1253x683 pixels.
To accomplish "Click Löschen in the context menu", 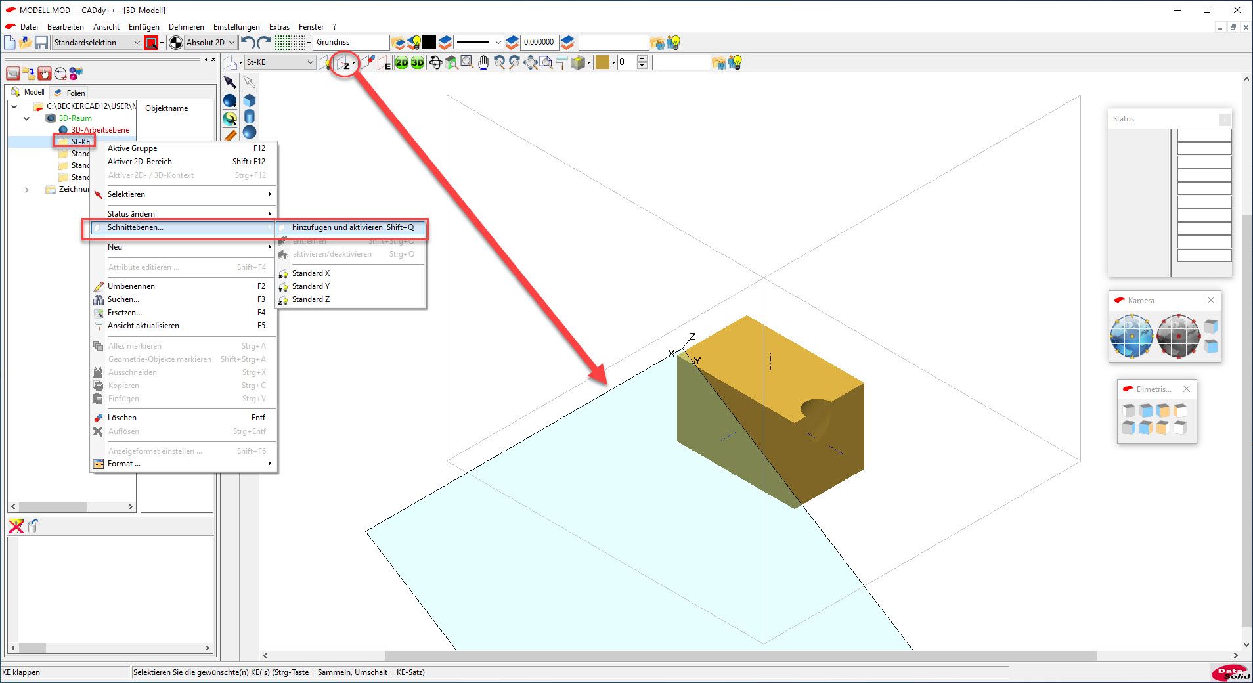I will click(x=183, y=418).
